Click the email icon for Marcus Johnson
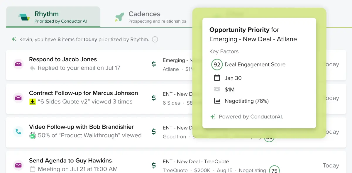The width and height of the screenshot is (352, 173). point(18,98)
